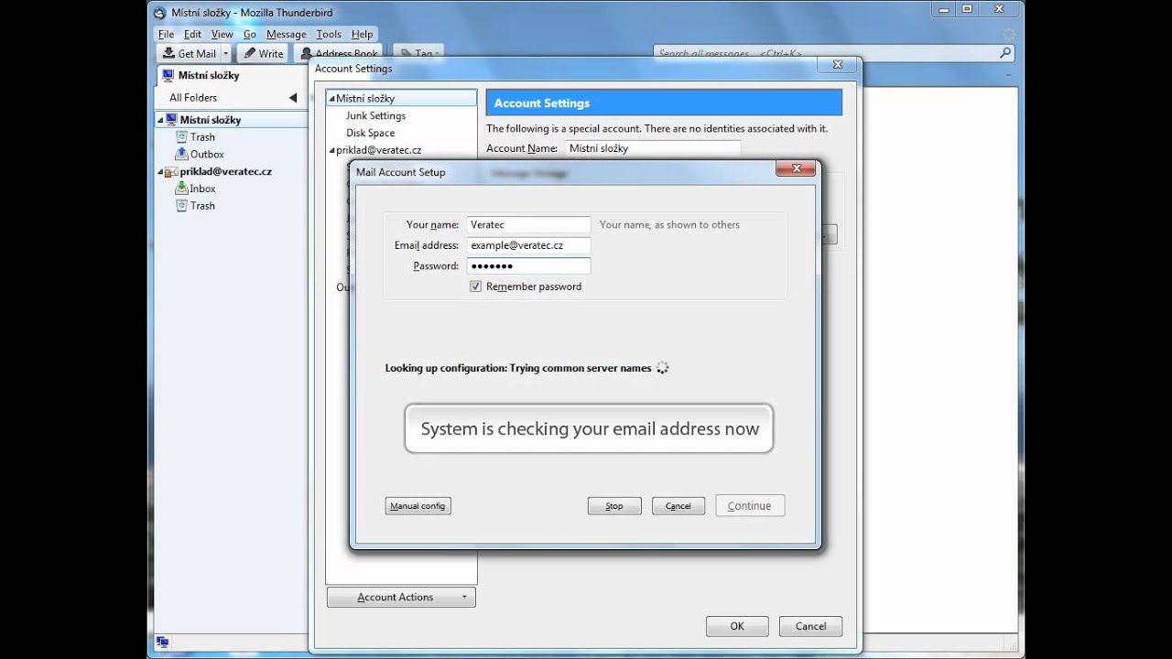Click Cancel in Account Settings window

point(810,626)
